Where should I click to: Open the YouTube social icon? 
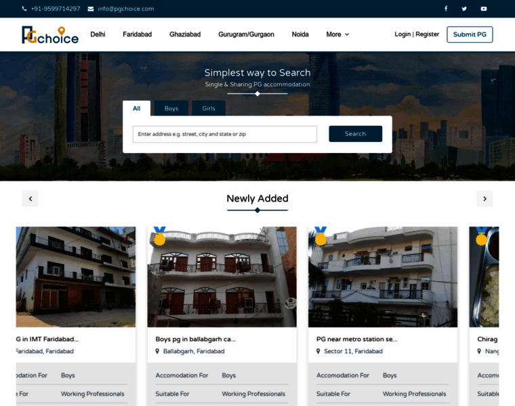pos(484,9)
